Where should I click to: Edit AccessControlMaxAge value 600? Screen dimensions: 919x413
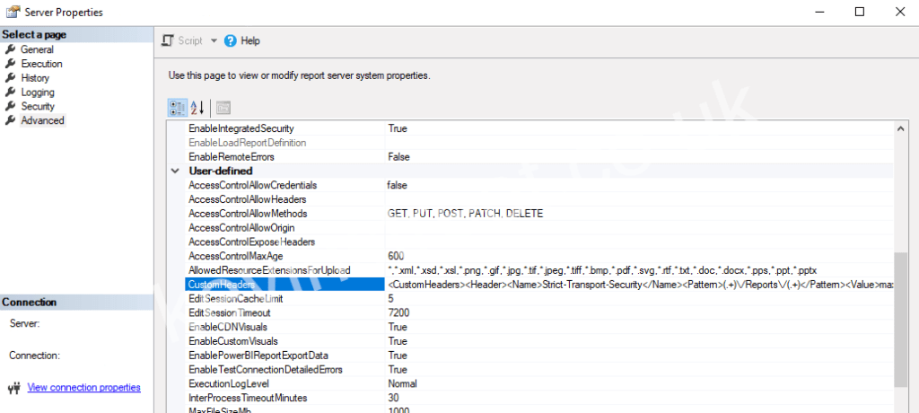point(396,257)
